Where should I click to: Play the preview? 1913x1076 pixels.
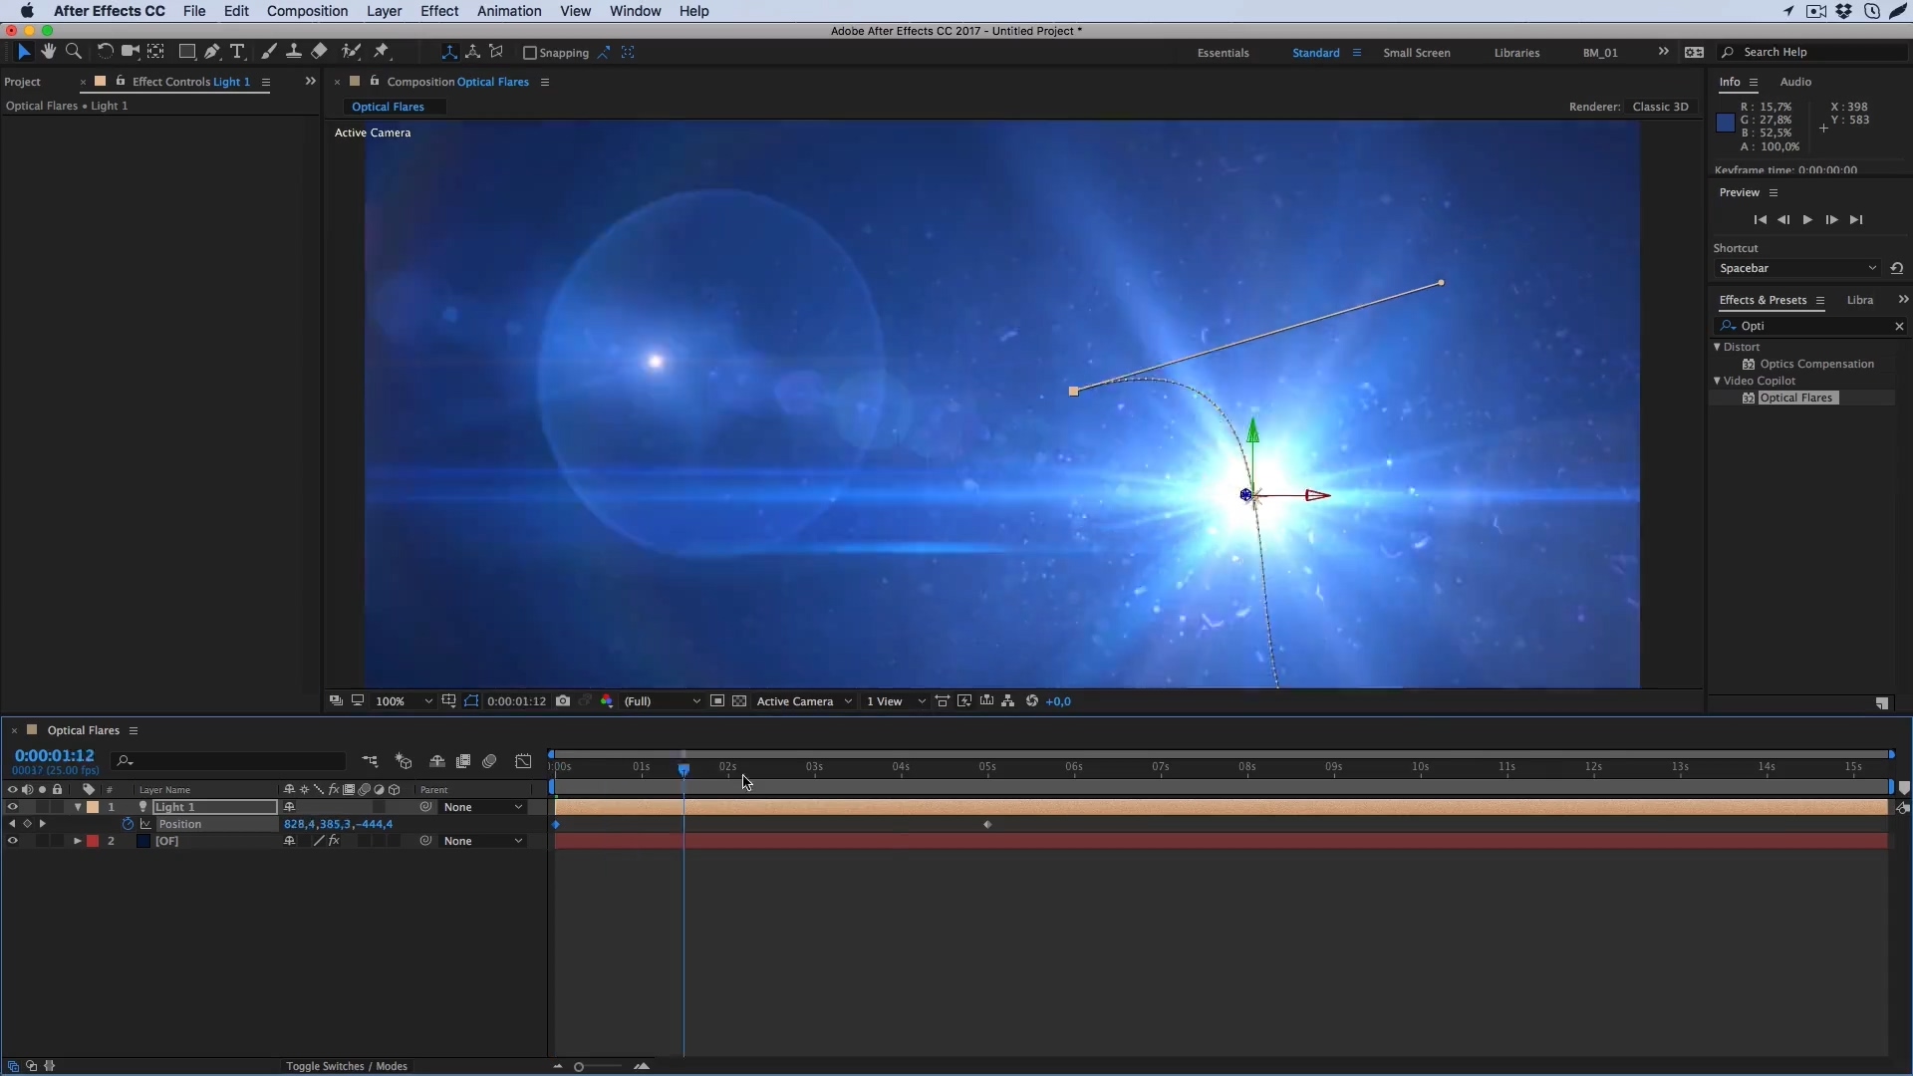pos(1807,219)
